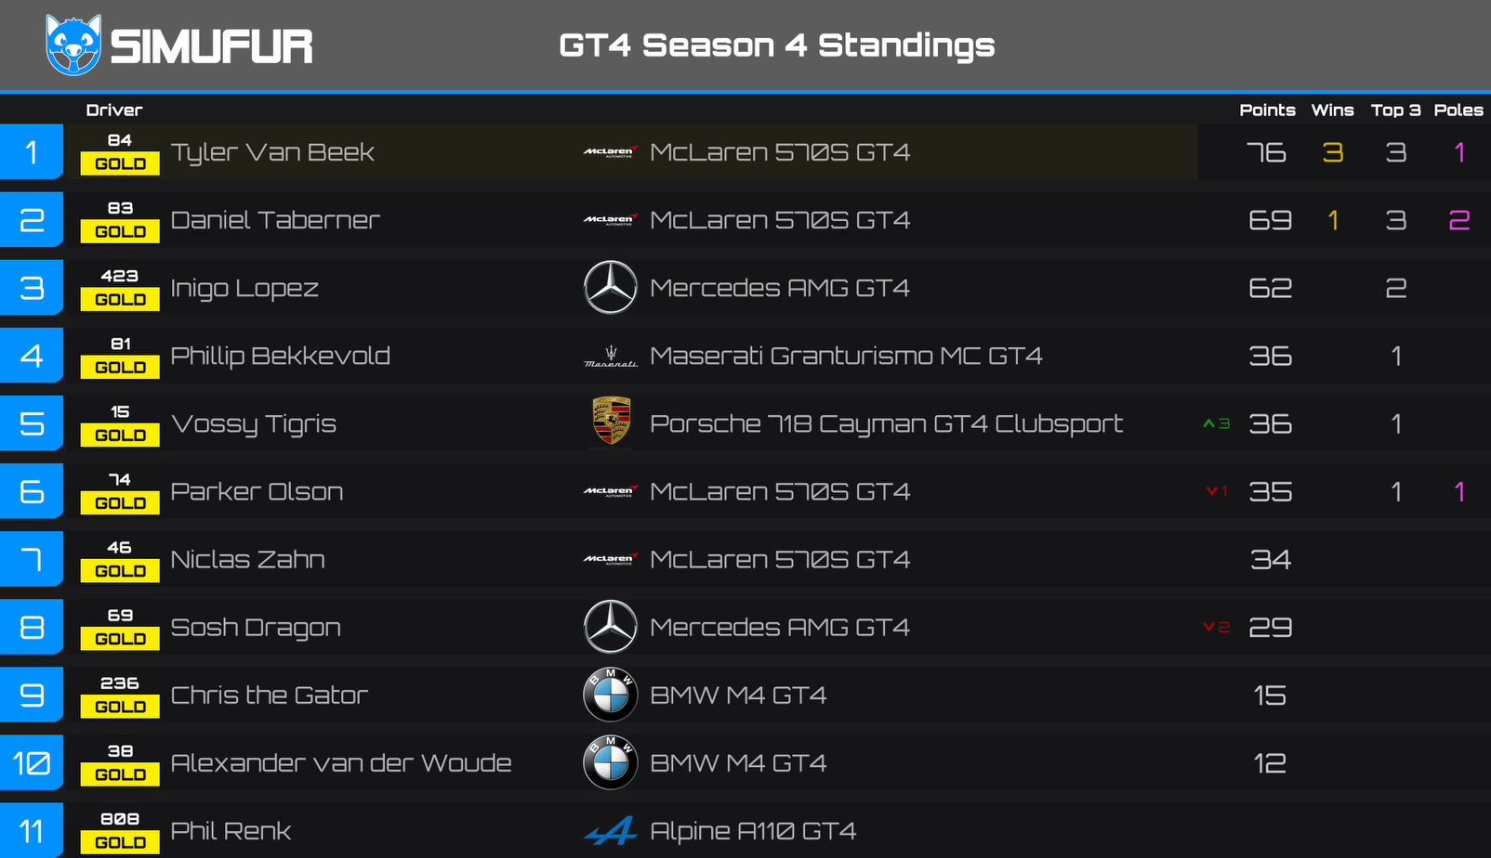The width and height of the screenshot is (1491, 858).
Task: Click the Top 3 column header
Action: point(1395,110)
